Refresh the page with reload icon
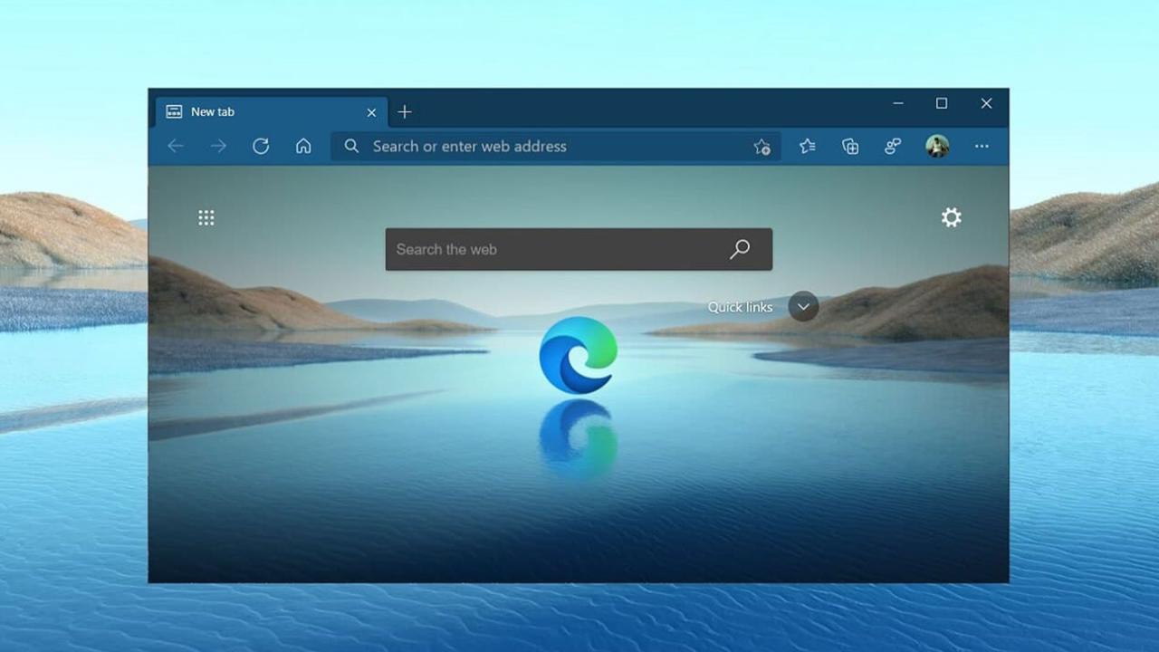1159x652 pixels. click(x=261, y=146)
